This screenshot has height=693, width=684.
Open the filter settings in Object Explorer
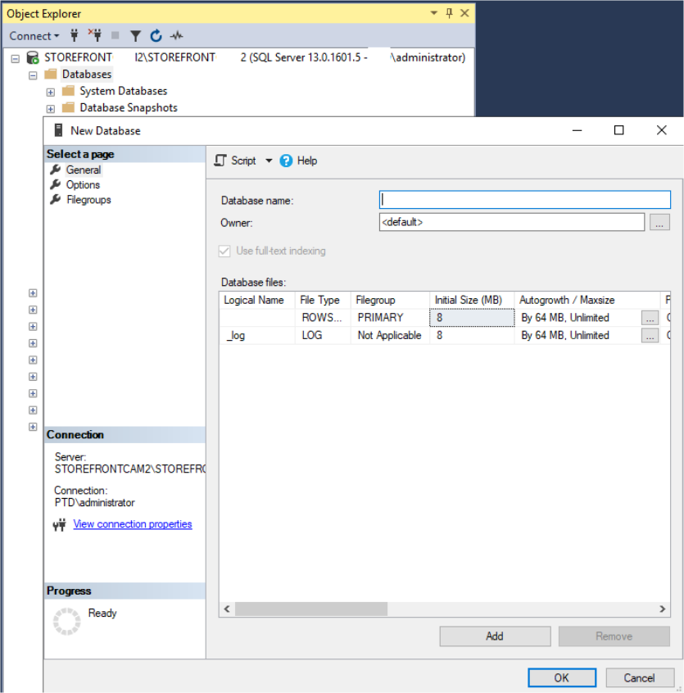[x=135, y=36]
